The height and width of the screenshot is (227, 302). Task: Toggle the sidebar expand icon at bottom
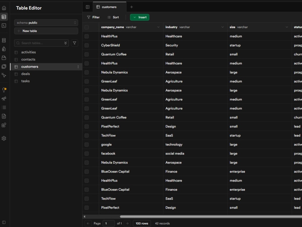coord(4,222)
